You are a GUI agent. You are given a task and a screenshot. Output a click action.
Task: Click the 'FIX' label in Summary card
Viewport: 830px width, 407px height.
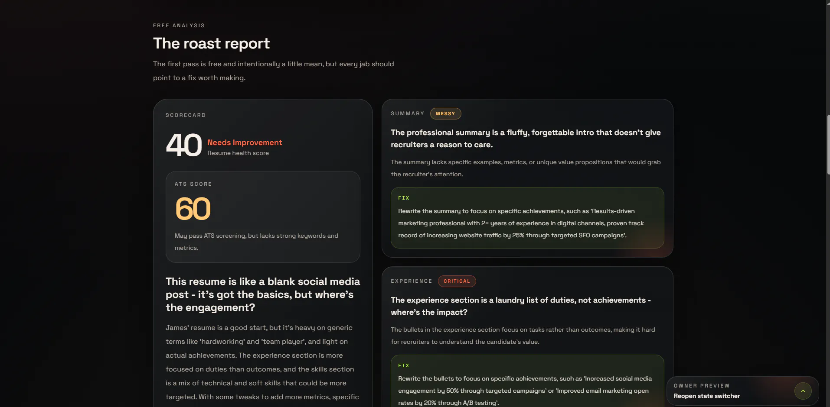point(404,198)
